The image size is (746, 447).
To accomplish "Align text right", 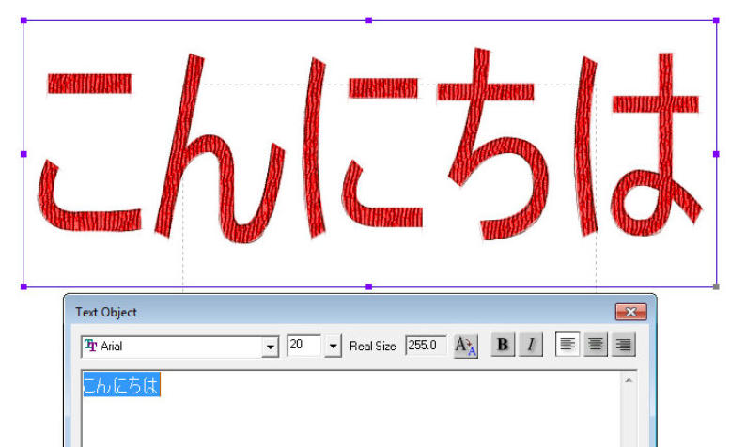I will point(623,345).
